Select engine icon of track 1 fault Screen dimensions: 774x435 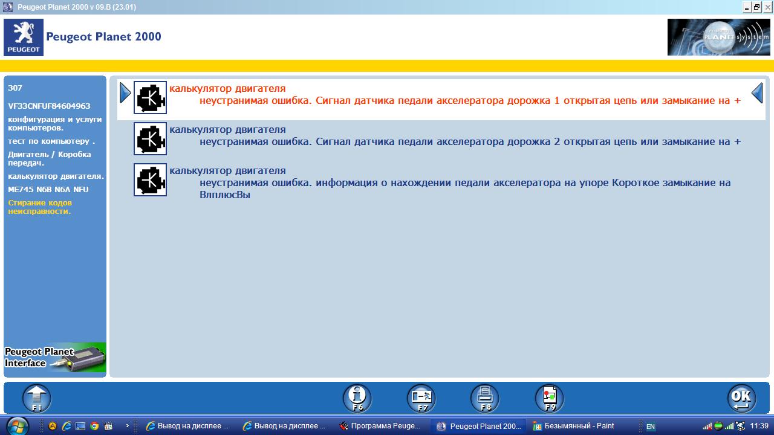coord(150,97)
